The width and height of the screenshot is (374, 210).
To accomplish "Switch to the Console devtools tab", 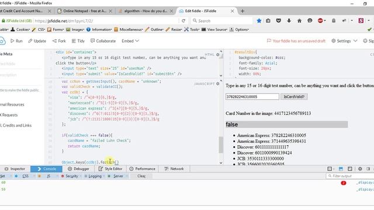I will 46,169.
